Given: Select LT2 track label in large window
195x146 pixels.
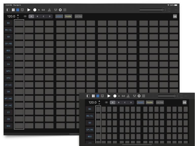Looking at the screenshot, I should tap(8, 57).
